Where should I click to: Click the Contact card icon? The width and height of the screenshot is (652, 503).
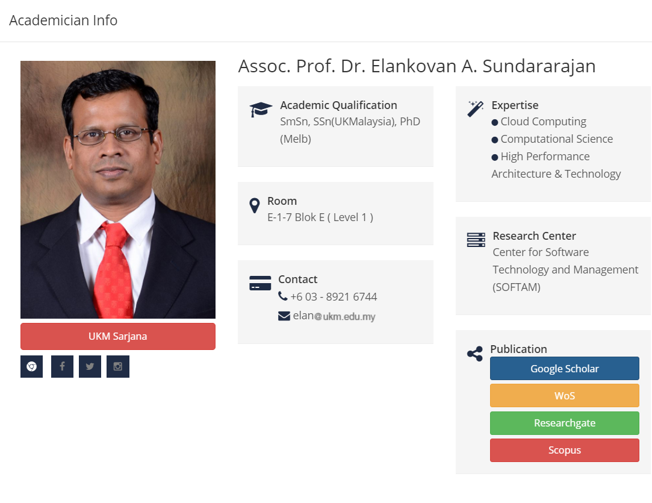click(260, 283)
